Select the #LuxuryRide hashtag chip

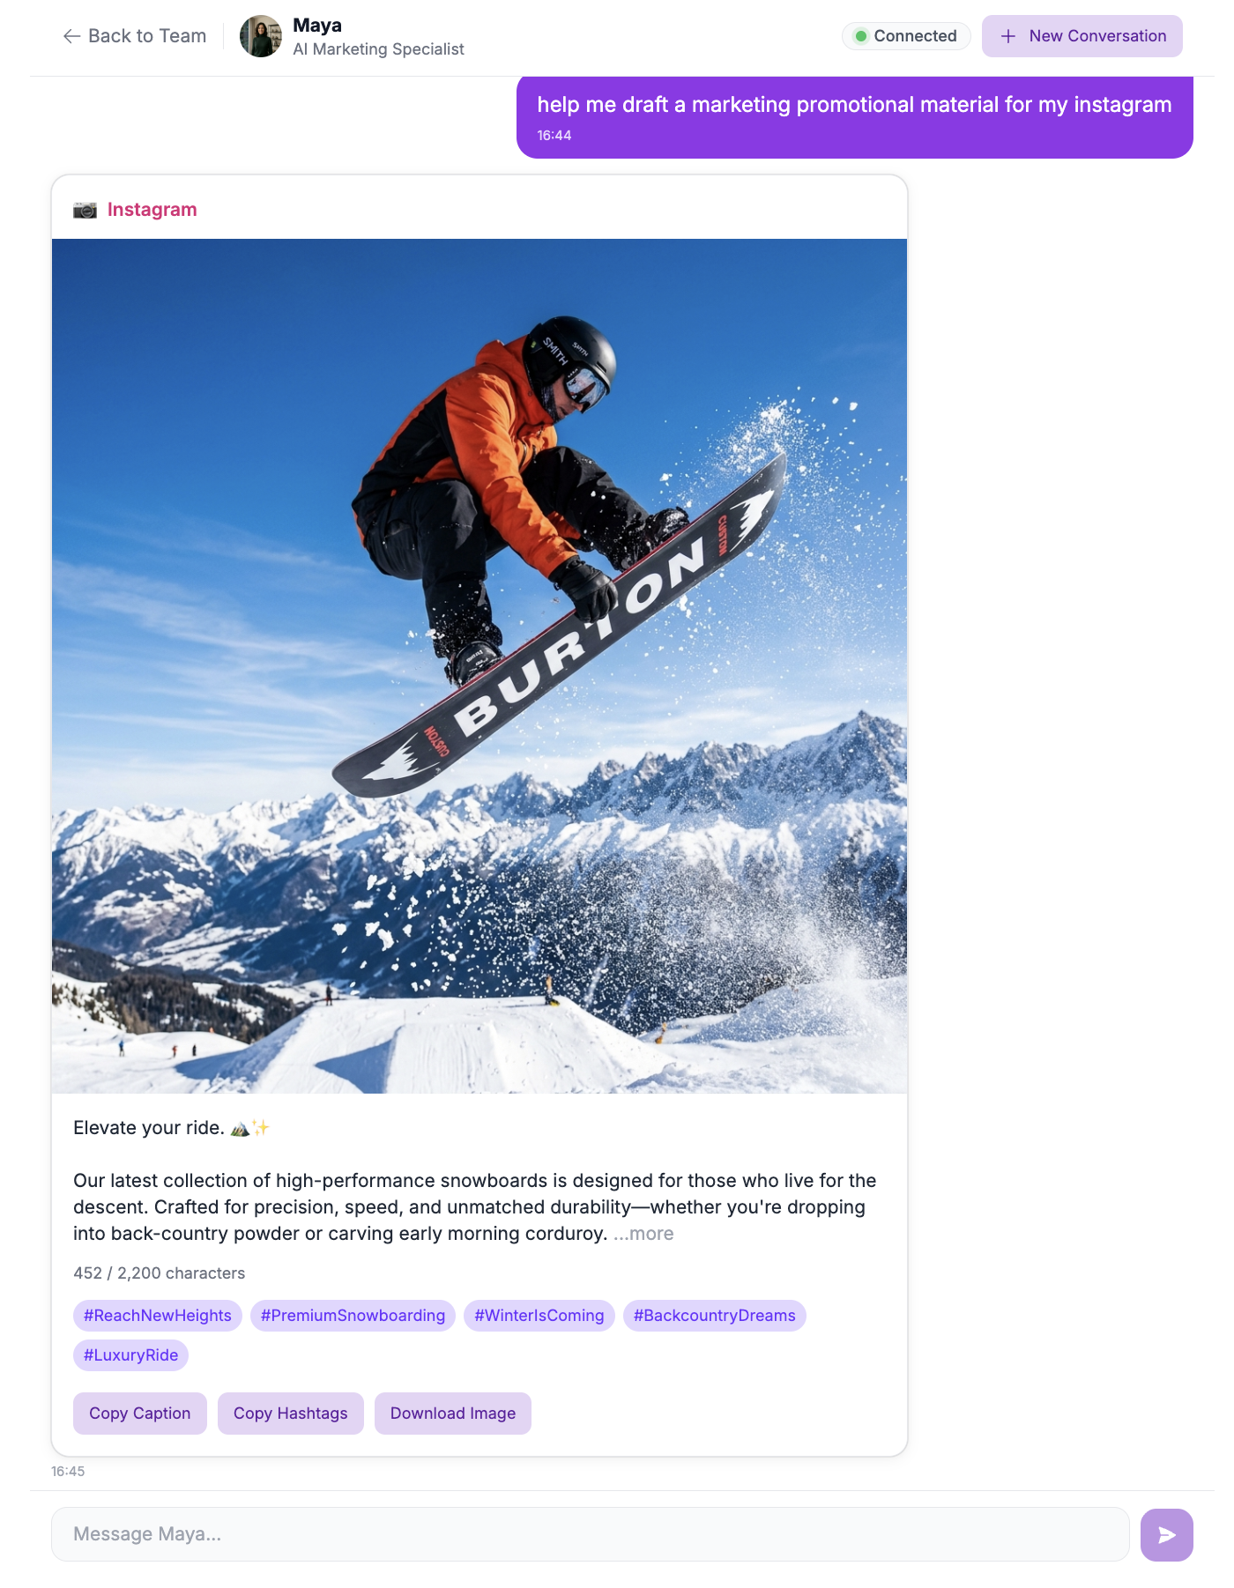pyautogui.click(x=130, y=1355)
